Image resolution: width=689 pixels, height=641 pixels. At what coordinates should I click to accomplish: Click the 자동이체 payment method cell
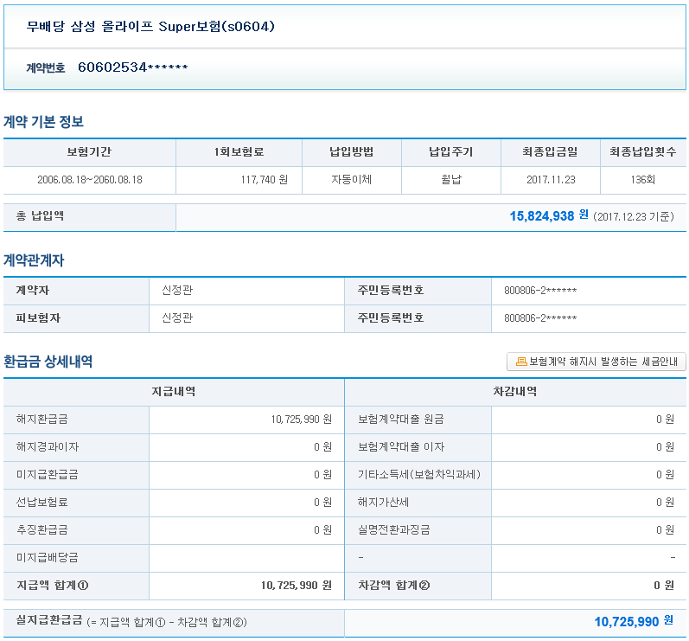click(352, 180)
